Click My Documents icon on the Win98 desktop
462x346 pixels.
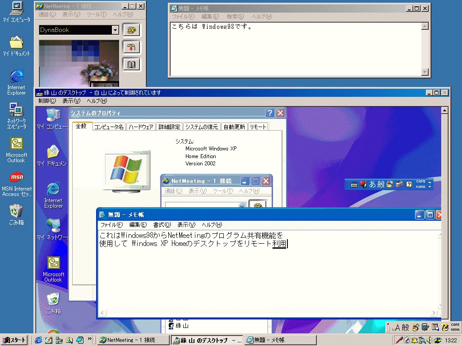click(x=17, y=46)
